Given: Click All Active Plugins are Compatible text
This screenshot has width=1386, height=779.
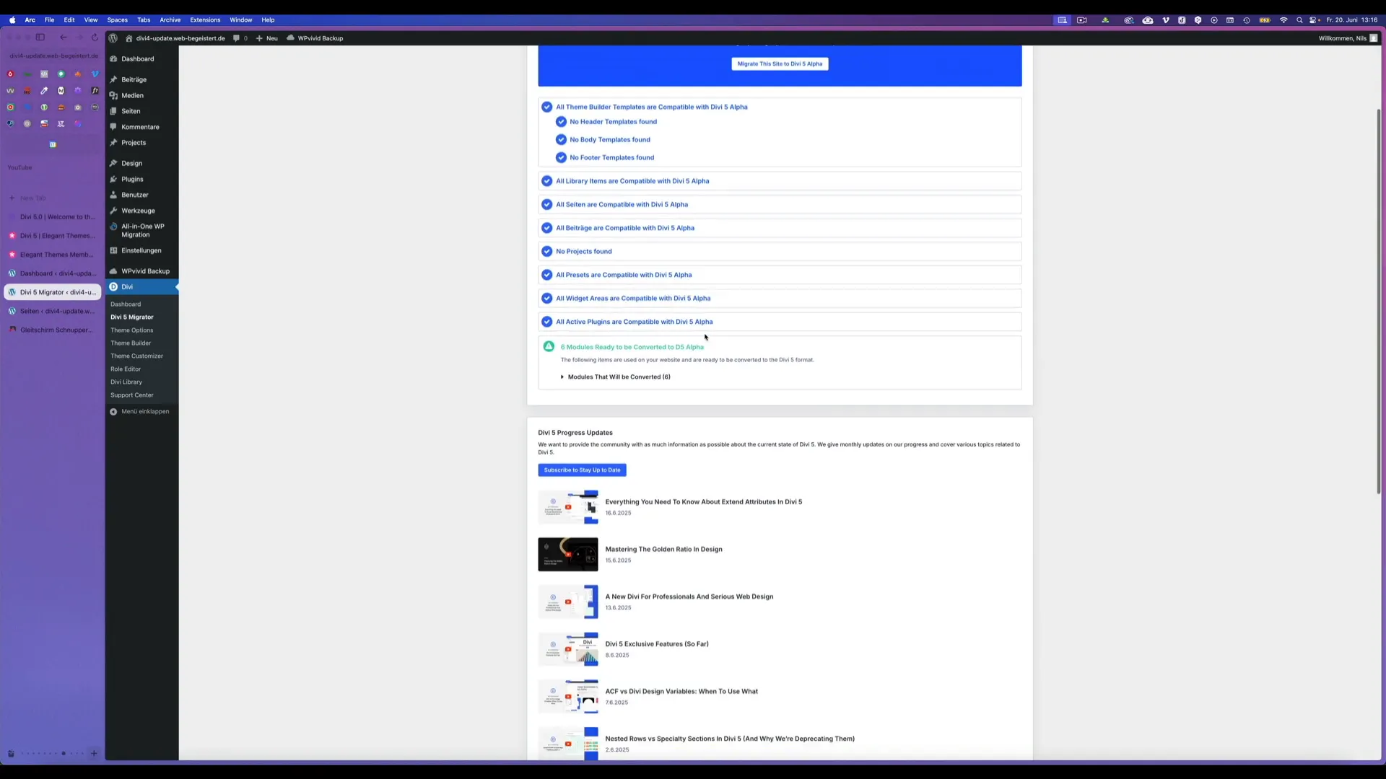Looking at the screenshot, I should (634, 322).
